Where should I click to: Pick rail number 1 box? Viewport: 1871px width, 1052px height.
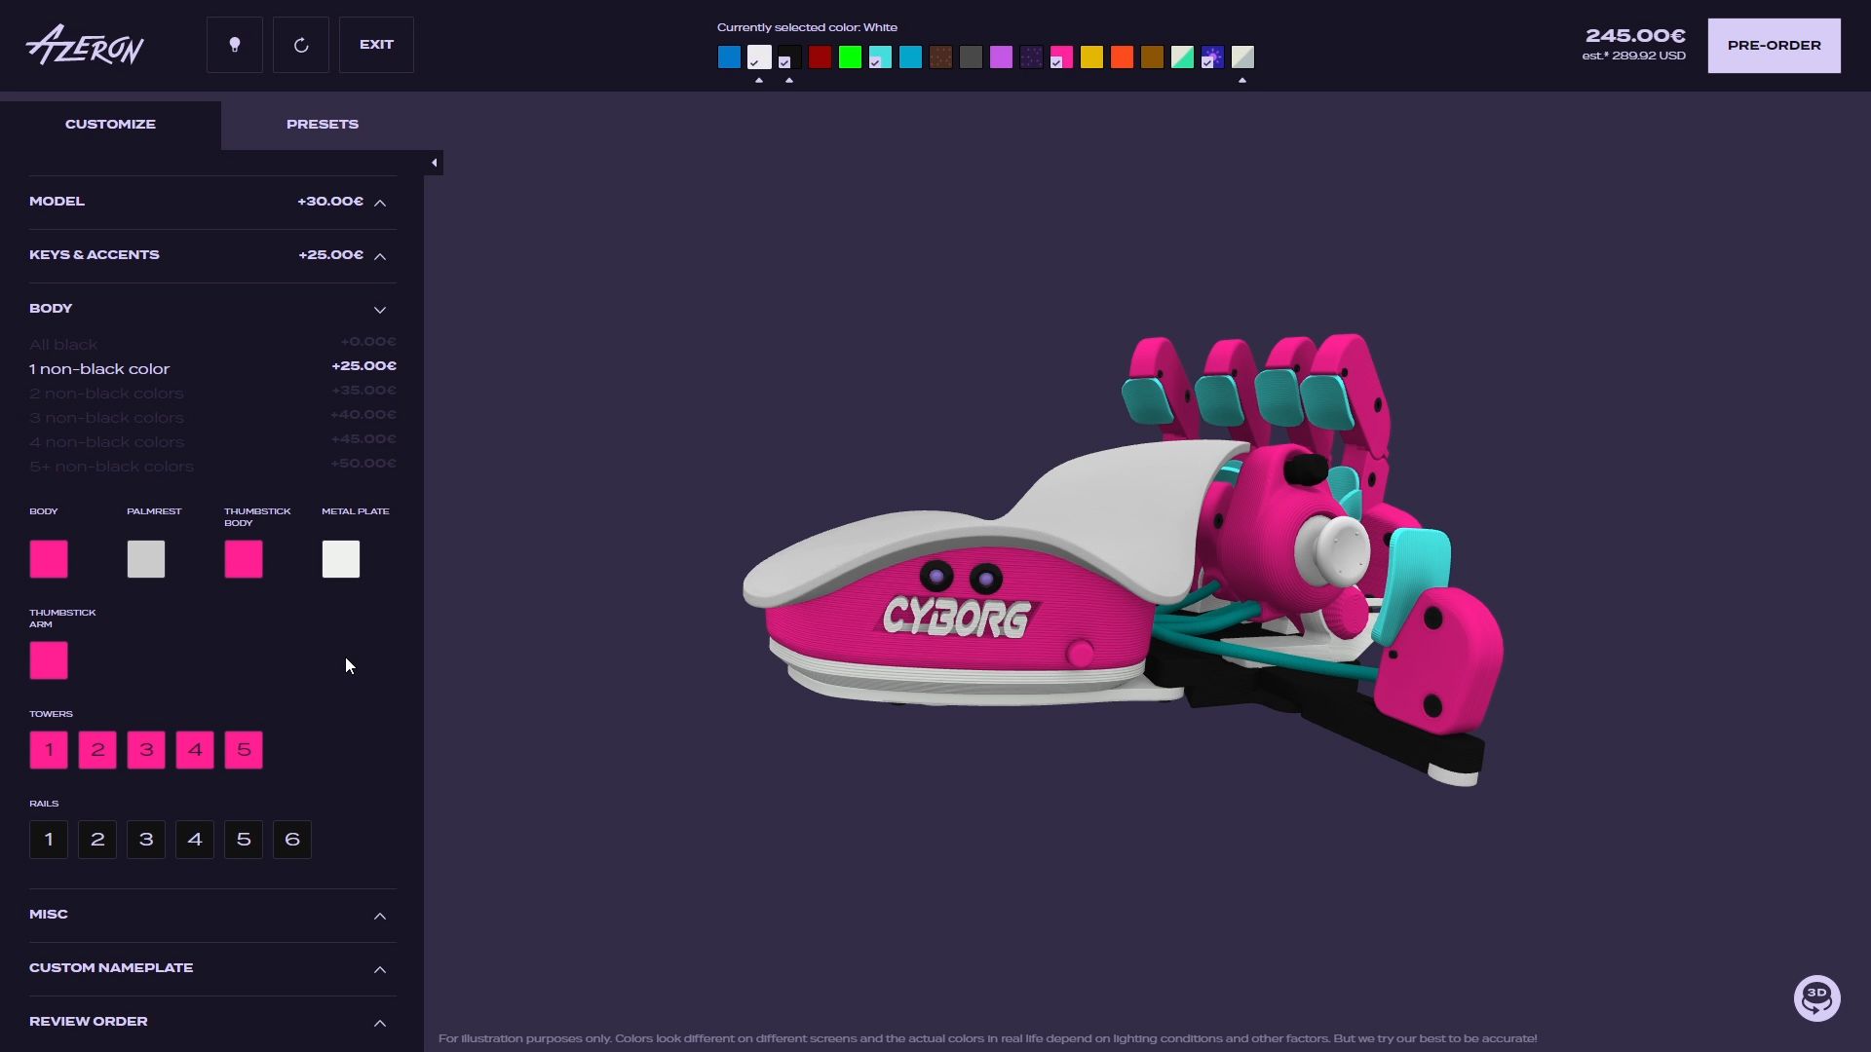coord(49,840)
